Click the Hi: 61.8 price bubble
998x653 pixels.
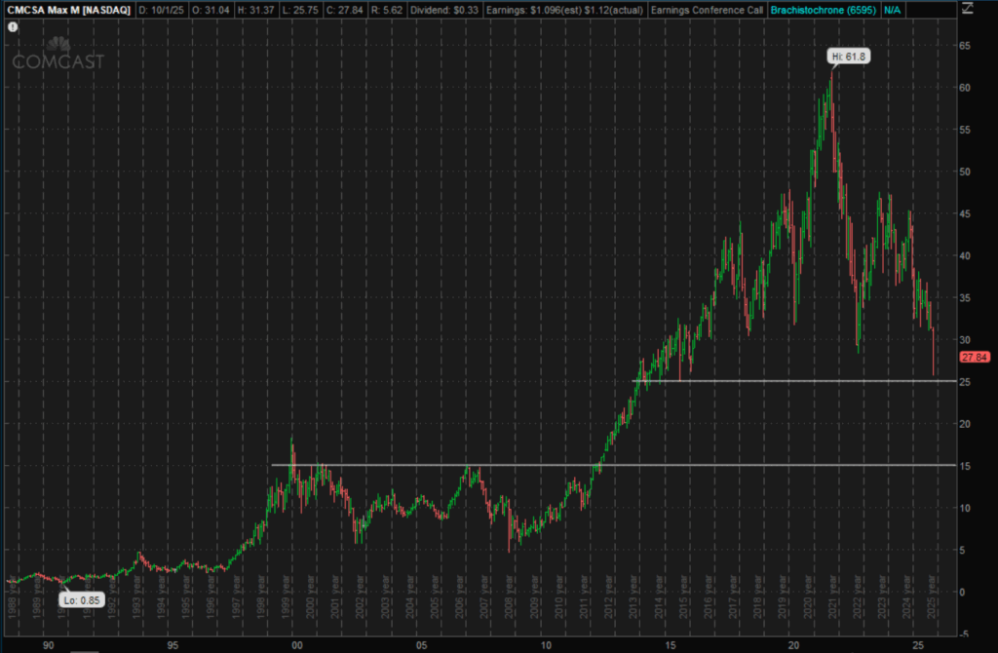[x=847, y=57]
